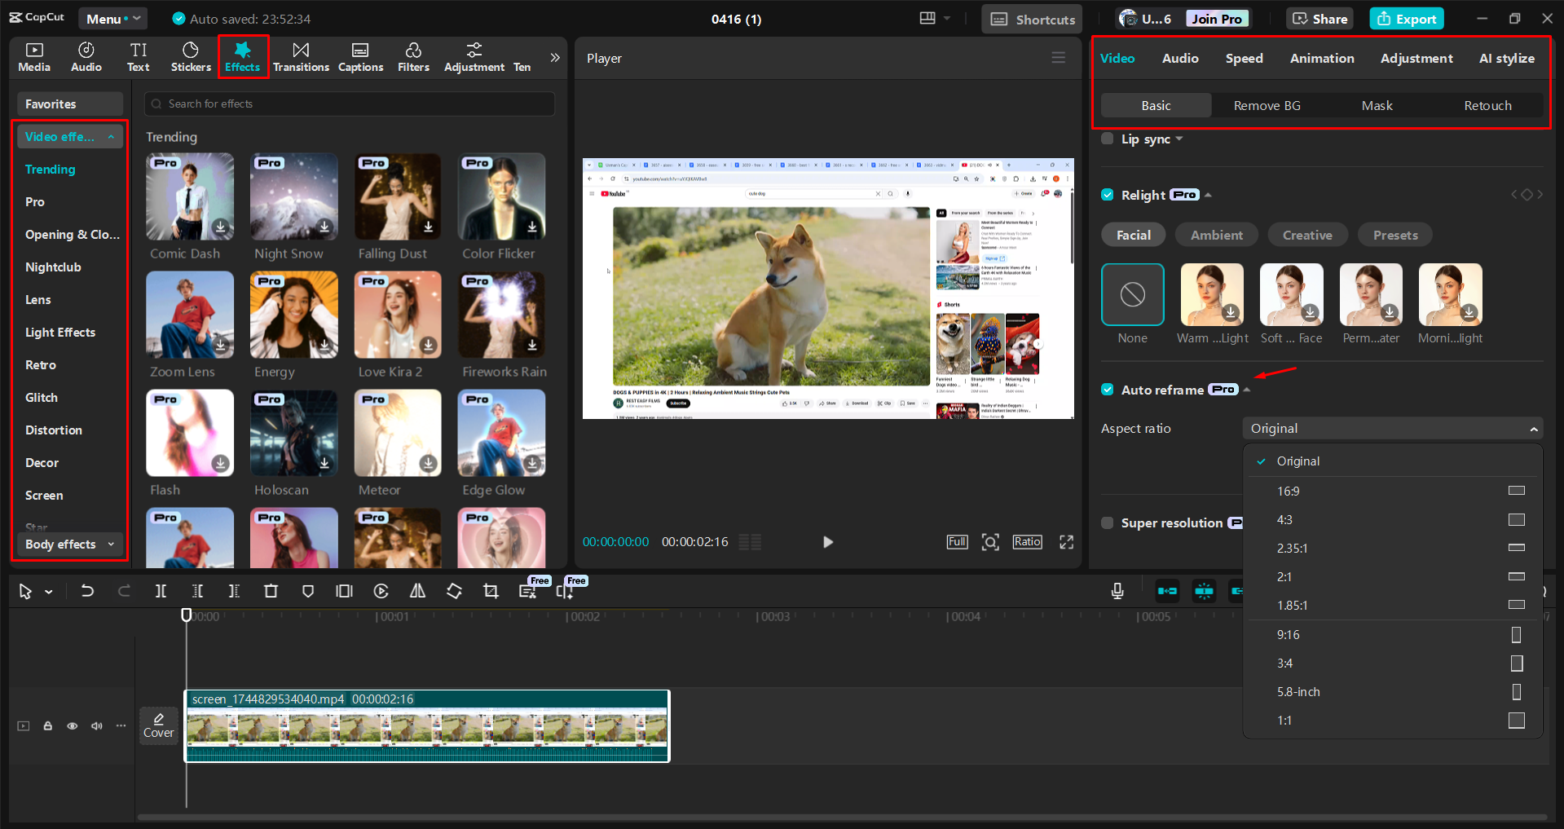1564x829 pixels.
Task: Open the Filters panel
Action: [413, 57]
